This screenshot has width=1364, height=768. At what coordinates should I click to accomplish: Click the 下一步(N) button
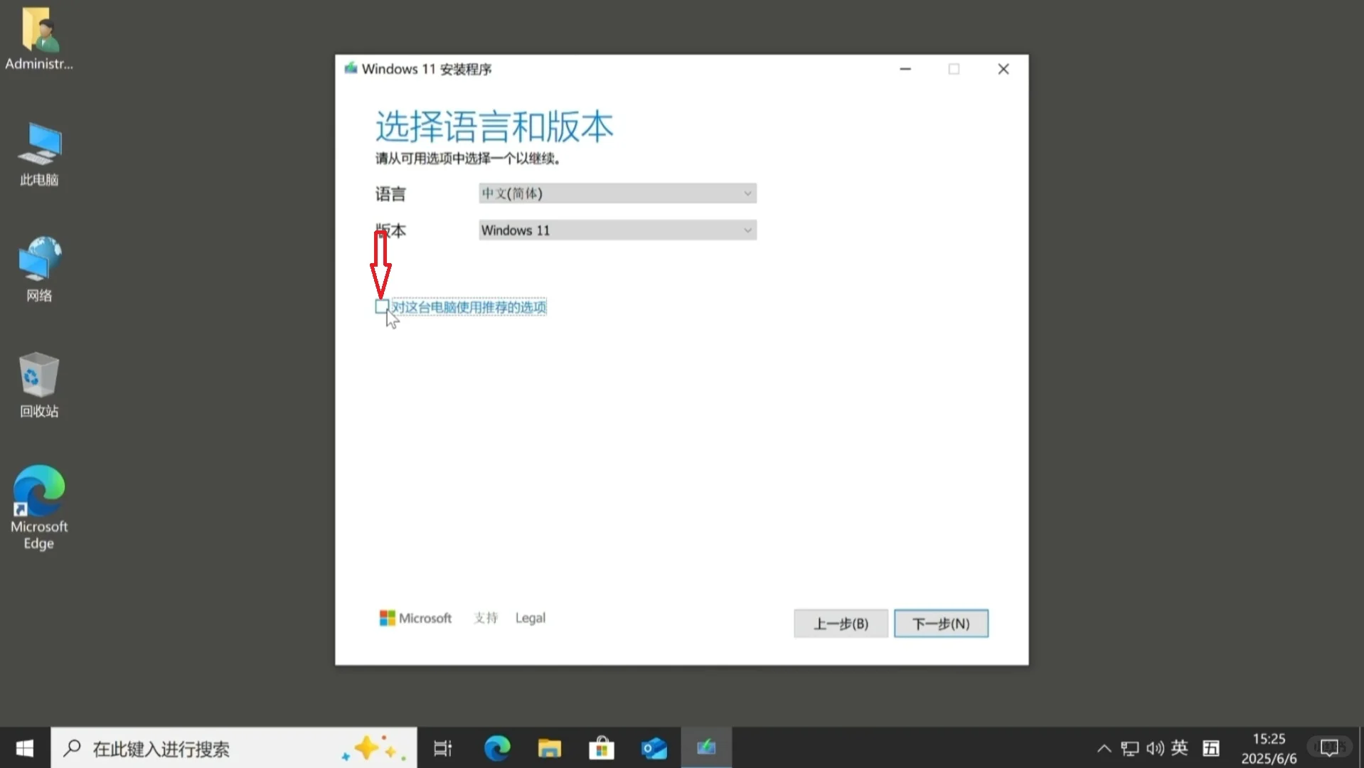coord(940,623)
